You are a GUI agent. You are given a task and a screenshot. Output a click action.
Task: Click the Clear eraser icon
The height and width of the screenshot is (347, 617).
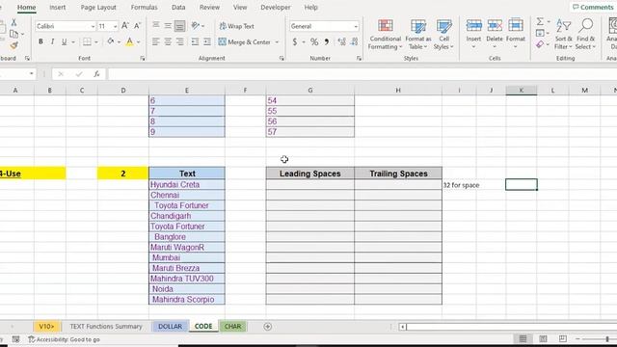click(540, 44)
